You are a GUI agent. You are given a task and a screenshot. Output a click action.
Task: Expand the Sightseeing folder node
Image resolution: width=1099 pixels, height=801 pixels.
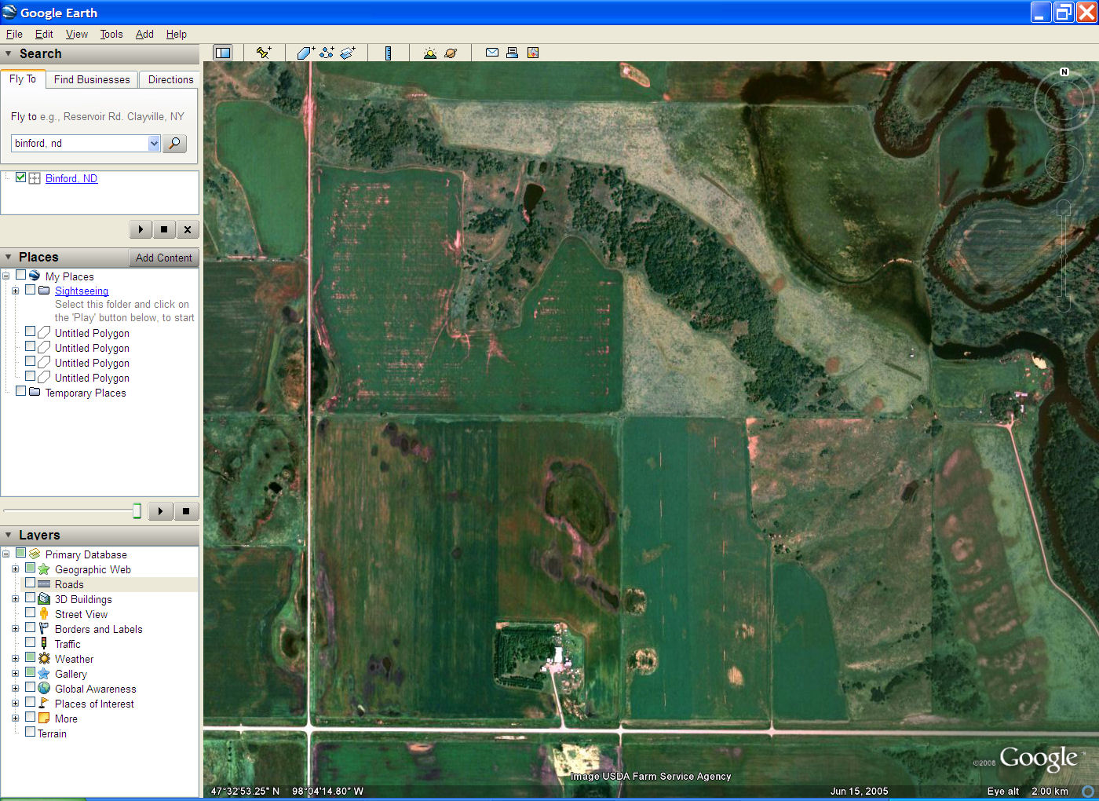(x=15, y=291)
